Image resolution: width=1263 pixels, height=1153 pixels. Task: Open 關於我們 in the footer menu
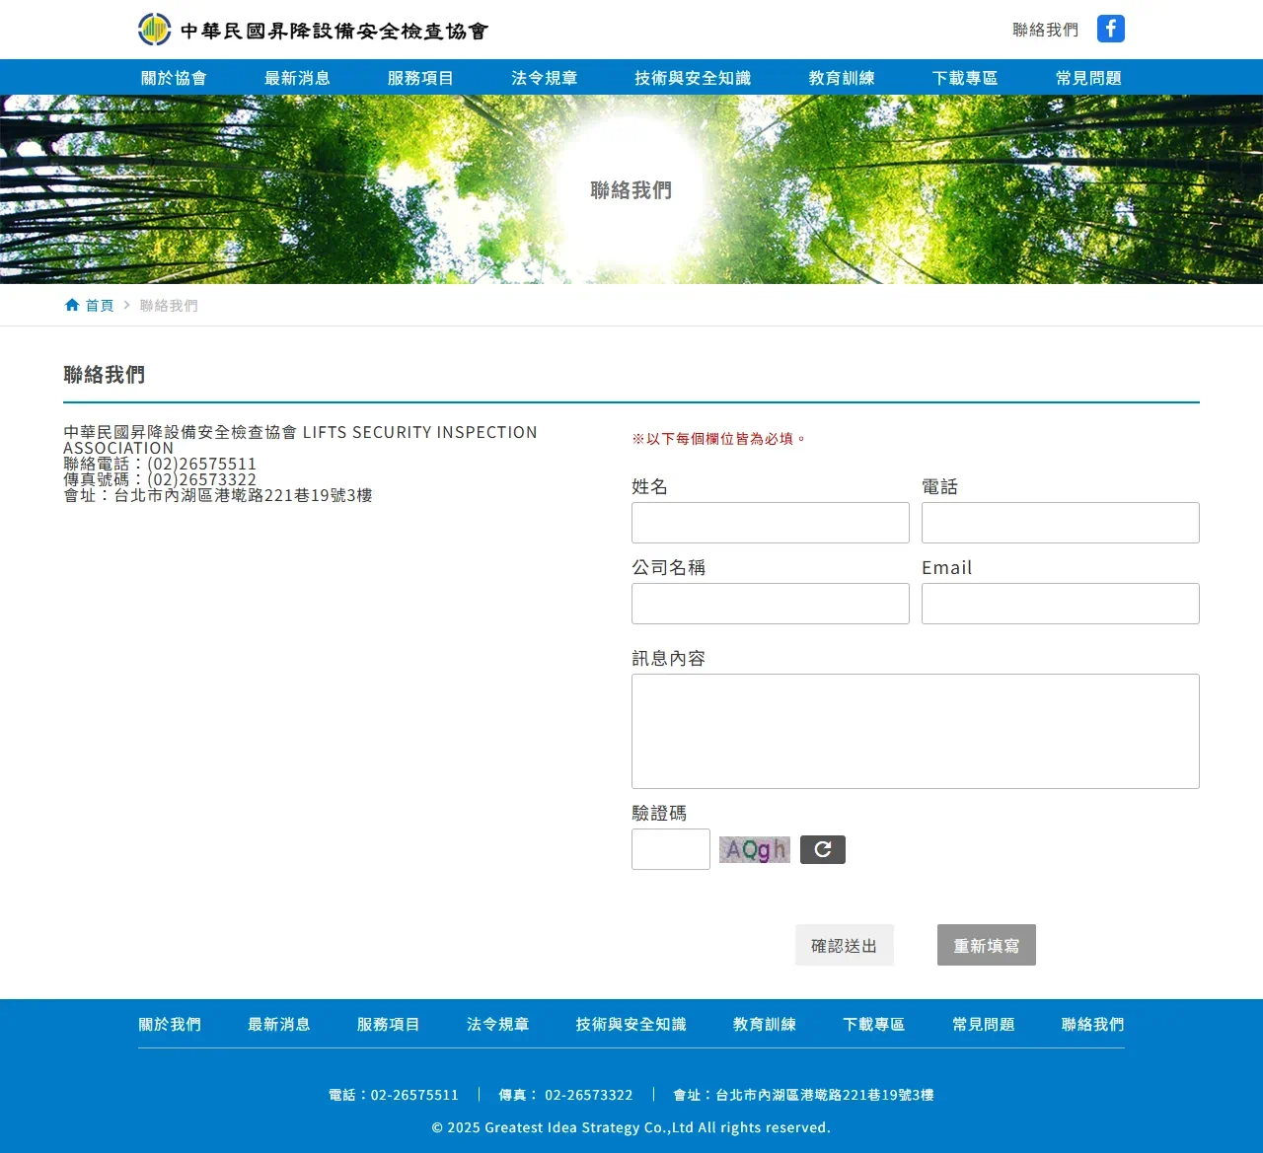point(170,1024)
